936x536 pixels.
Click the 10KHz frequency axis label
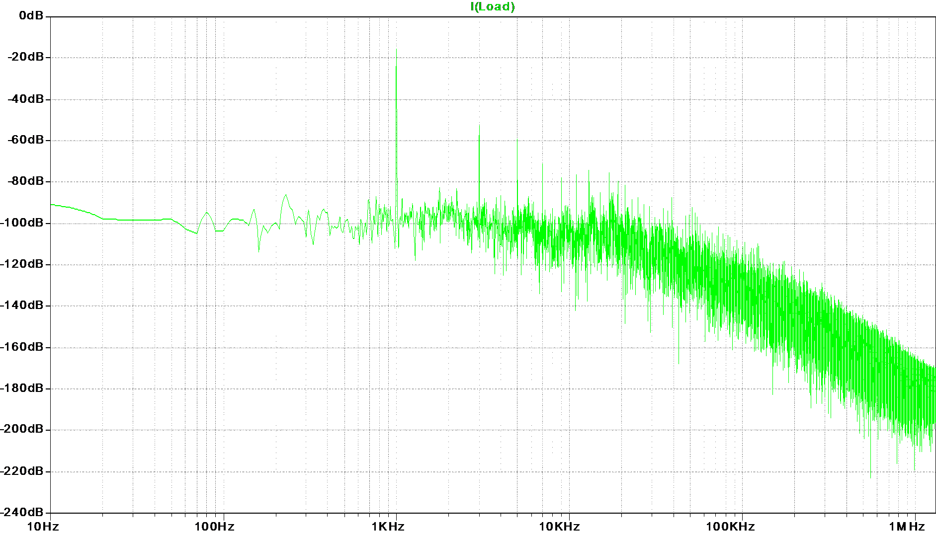560,527
